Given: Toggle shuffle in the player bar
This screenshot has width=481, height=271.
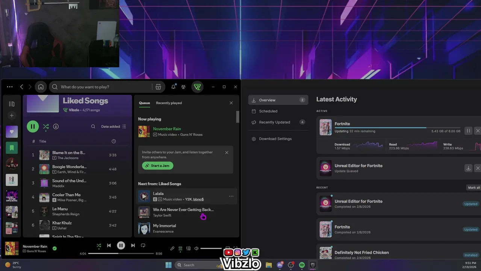Looking at the screenshot, I should (99, 245).
